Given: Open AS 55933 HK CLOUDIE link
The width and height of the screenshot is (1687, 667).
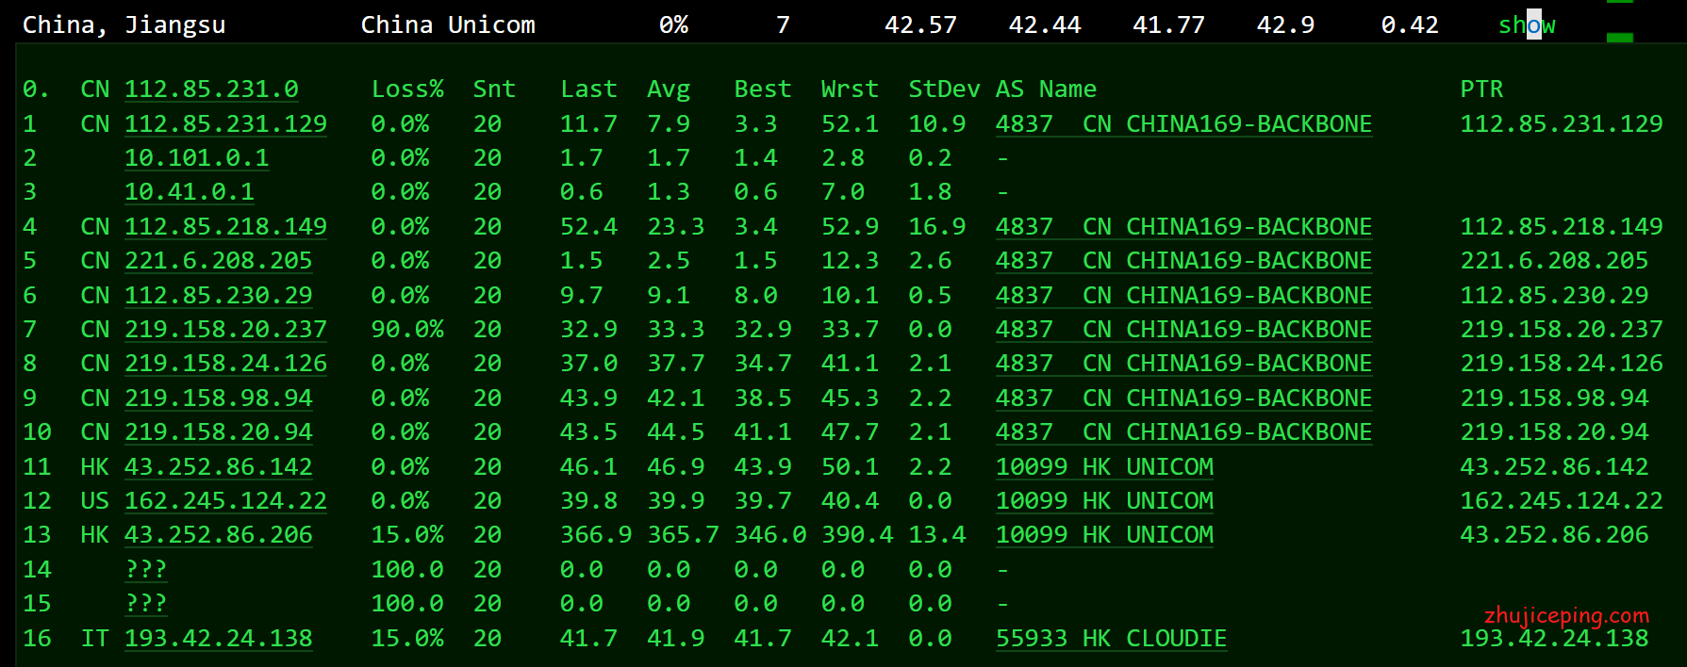Looking at the screenshot, I should tap(1110, 638).
